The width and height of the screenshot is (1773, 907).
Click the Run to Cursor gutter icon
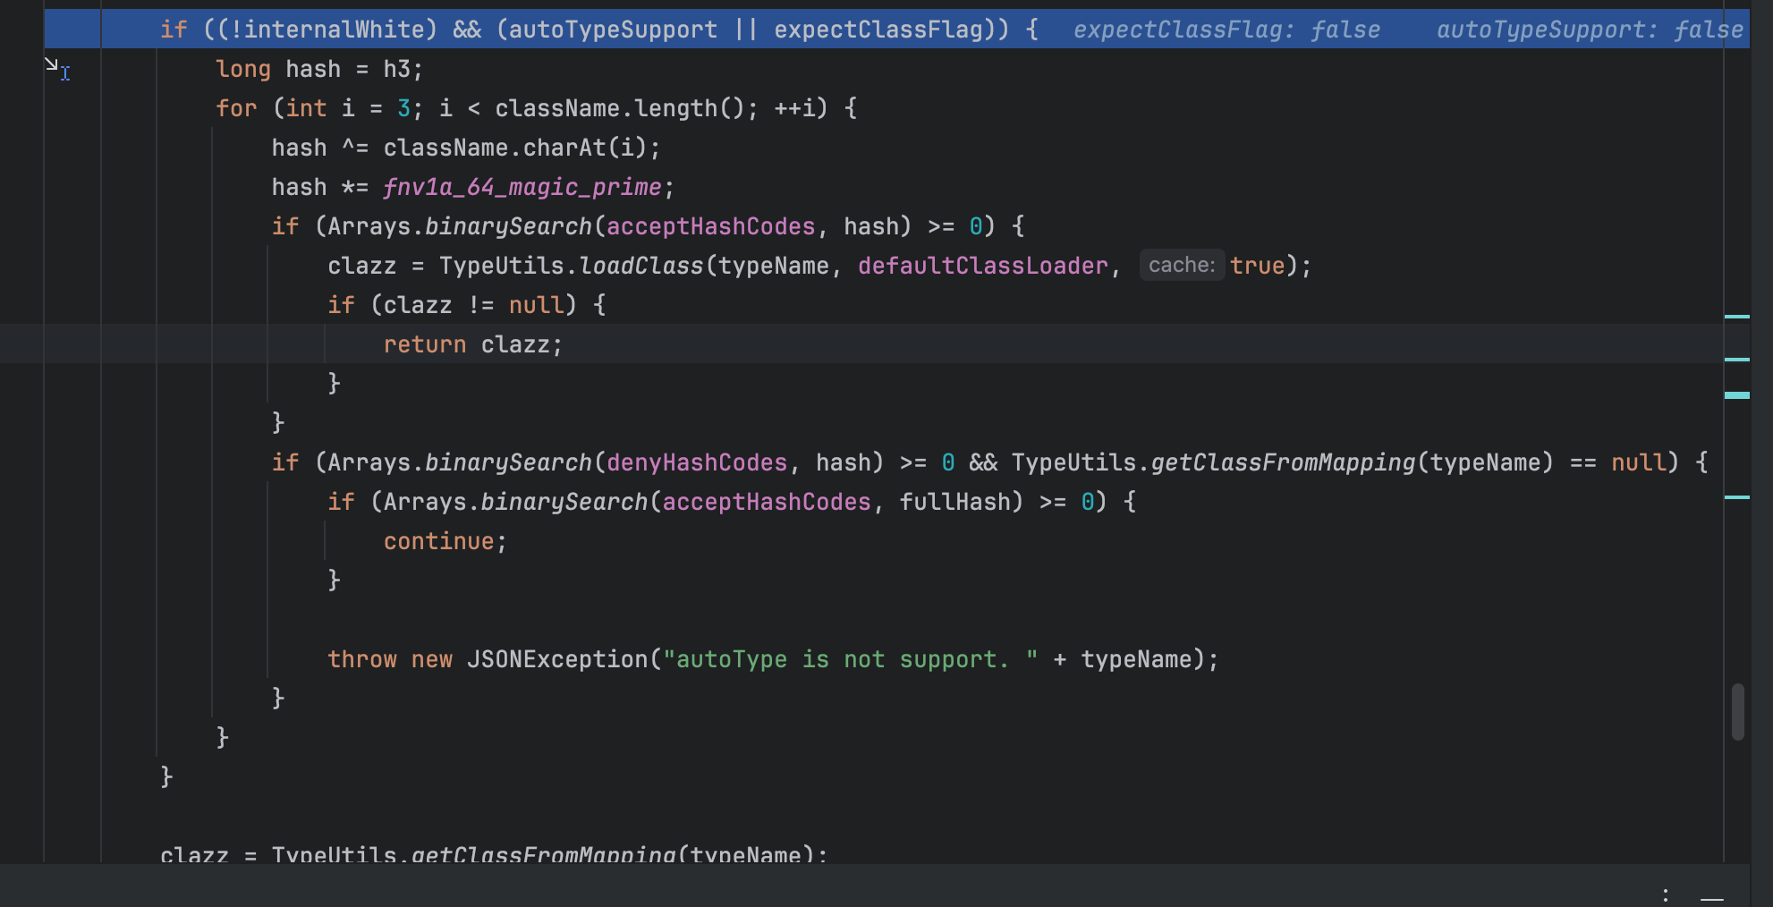coord(57,68)
